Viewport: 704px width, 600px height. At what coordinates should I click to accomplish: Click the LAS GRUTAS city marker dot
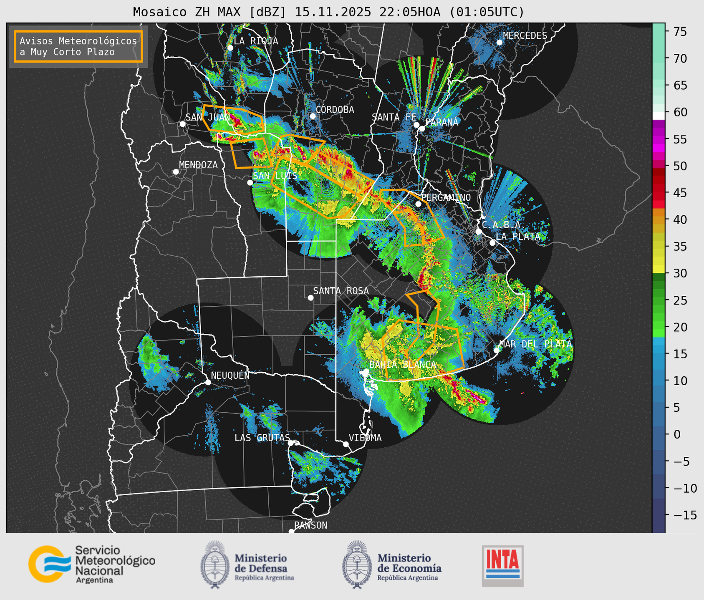click(x=291, y=443)
